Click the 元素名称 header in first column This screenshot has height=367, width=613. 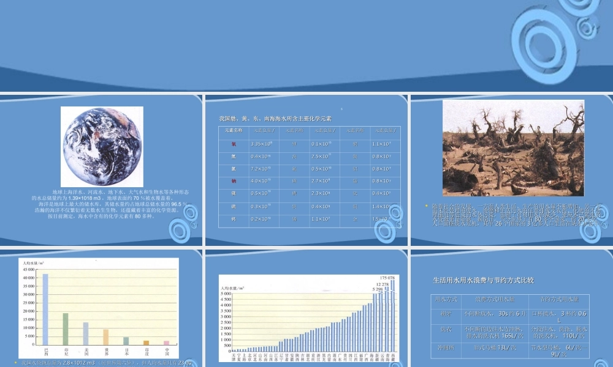click(234, 130)
